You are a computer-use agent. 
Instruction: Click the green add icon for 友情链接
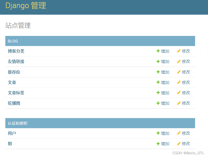coord(158,61)
